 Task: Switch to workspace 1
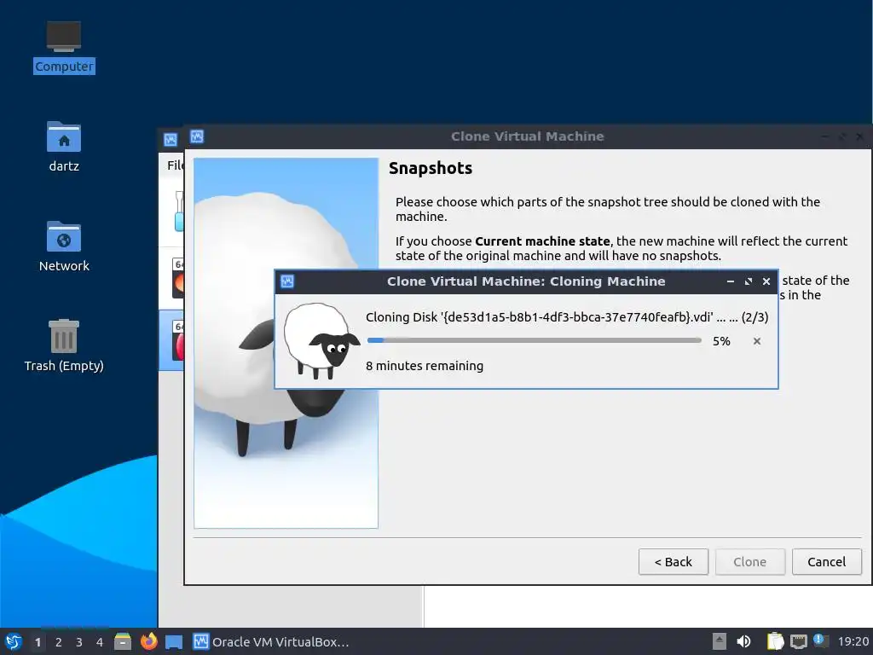point(38,642)
